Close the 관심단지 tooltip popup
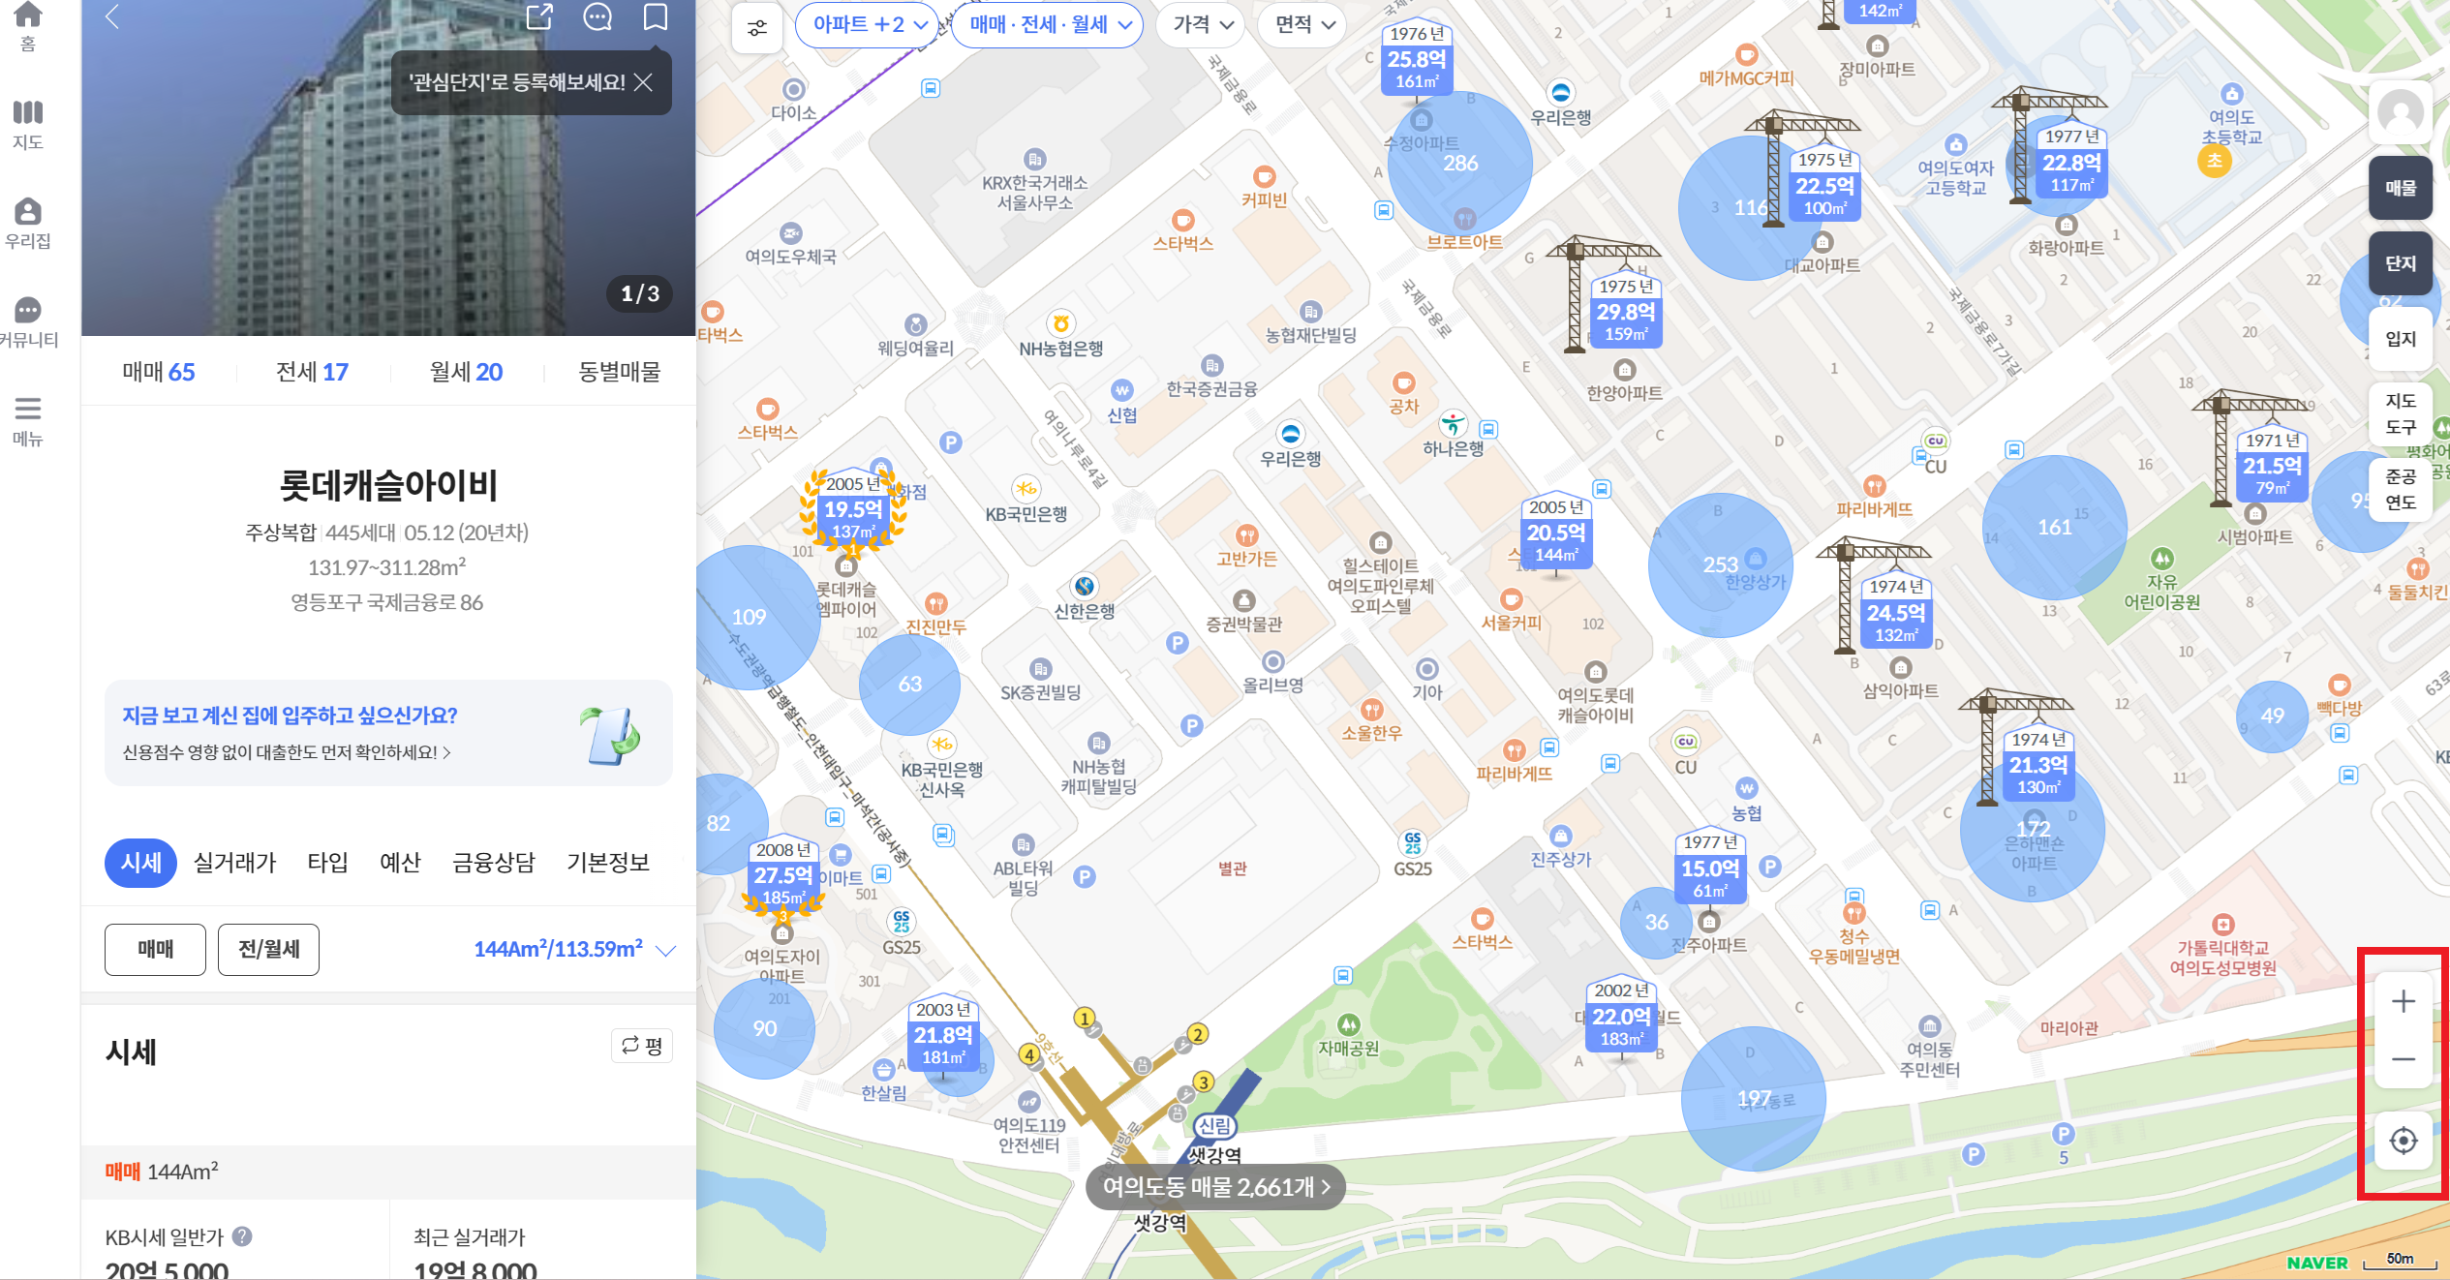 click(x=643, y=82)
